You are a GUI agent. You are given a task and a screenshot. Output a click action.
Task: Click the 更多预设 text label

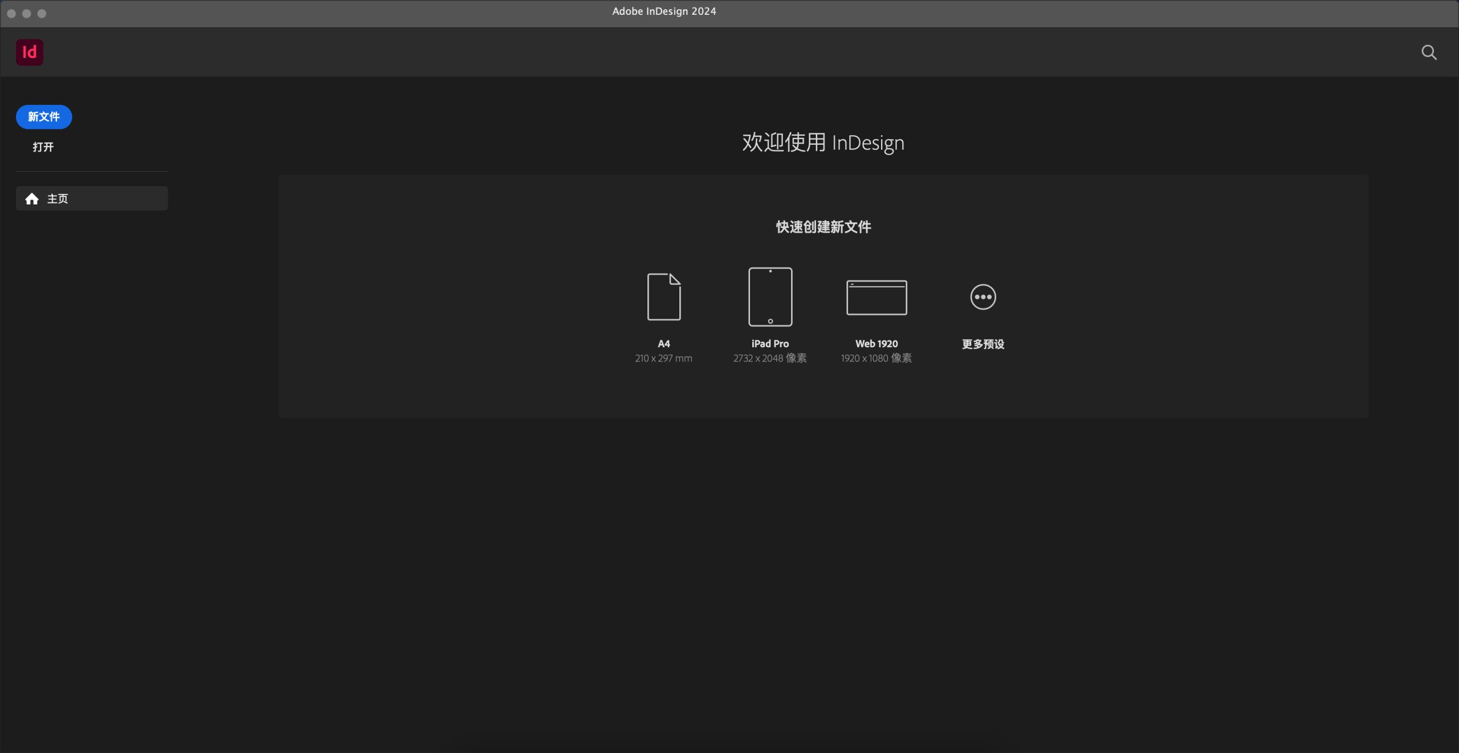click(x=983, y=344)
